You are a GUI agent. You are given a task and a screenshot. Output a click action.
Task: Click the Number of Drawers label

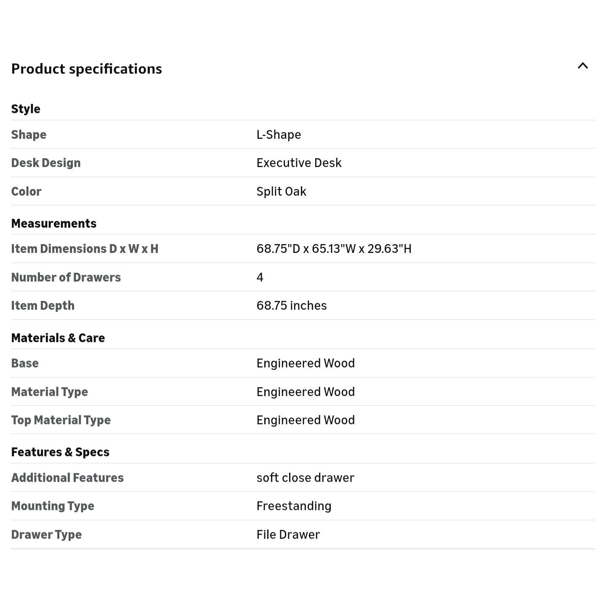(x=66, y=277)
